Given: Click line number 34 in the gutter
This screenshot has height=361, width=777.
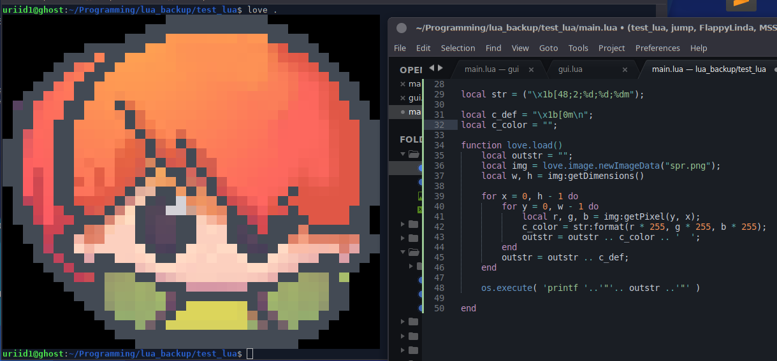Looking at the screenshot, I should pyautogui.click(x=438, y=145).
